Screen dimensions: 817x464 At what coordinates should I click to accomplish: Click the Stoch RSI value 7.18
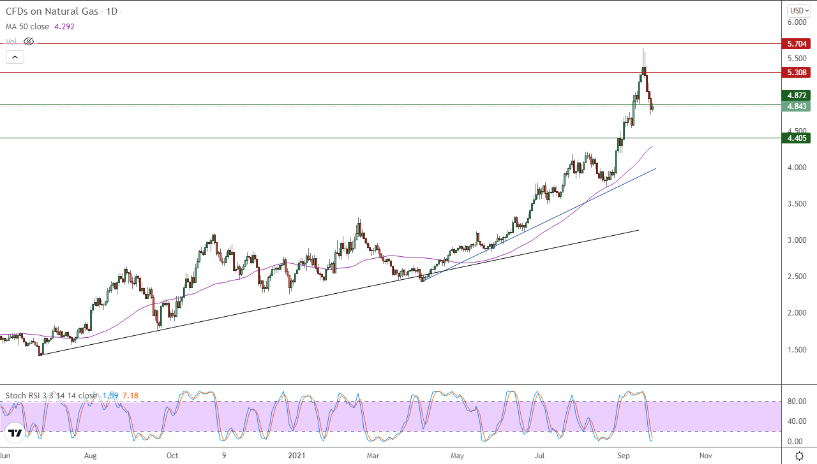(x=130, y=395)
